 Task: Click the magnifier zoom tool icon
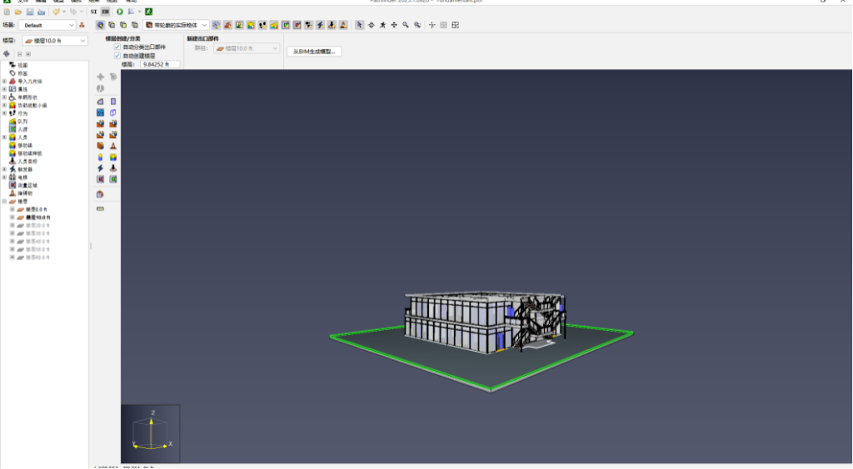(405, 25)
